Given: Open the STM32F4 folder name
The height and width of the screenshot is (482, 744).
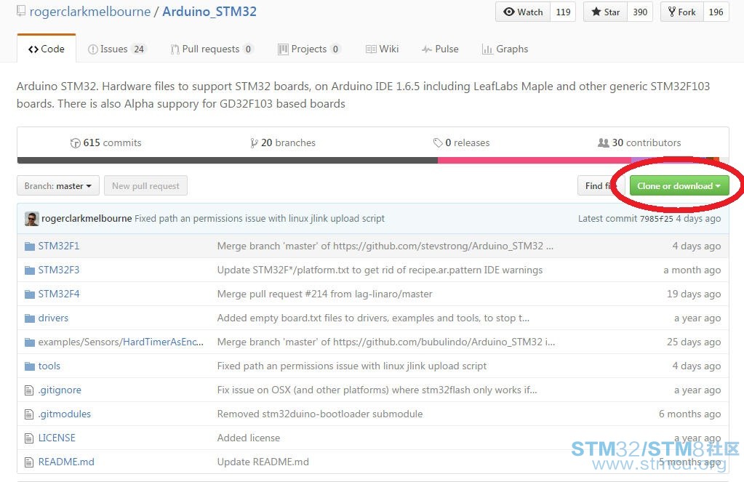Looking at the screenshot, I should tap(59, 294).
